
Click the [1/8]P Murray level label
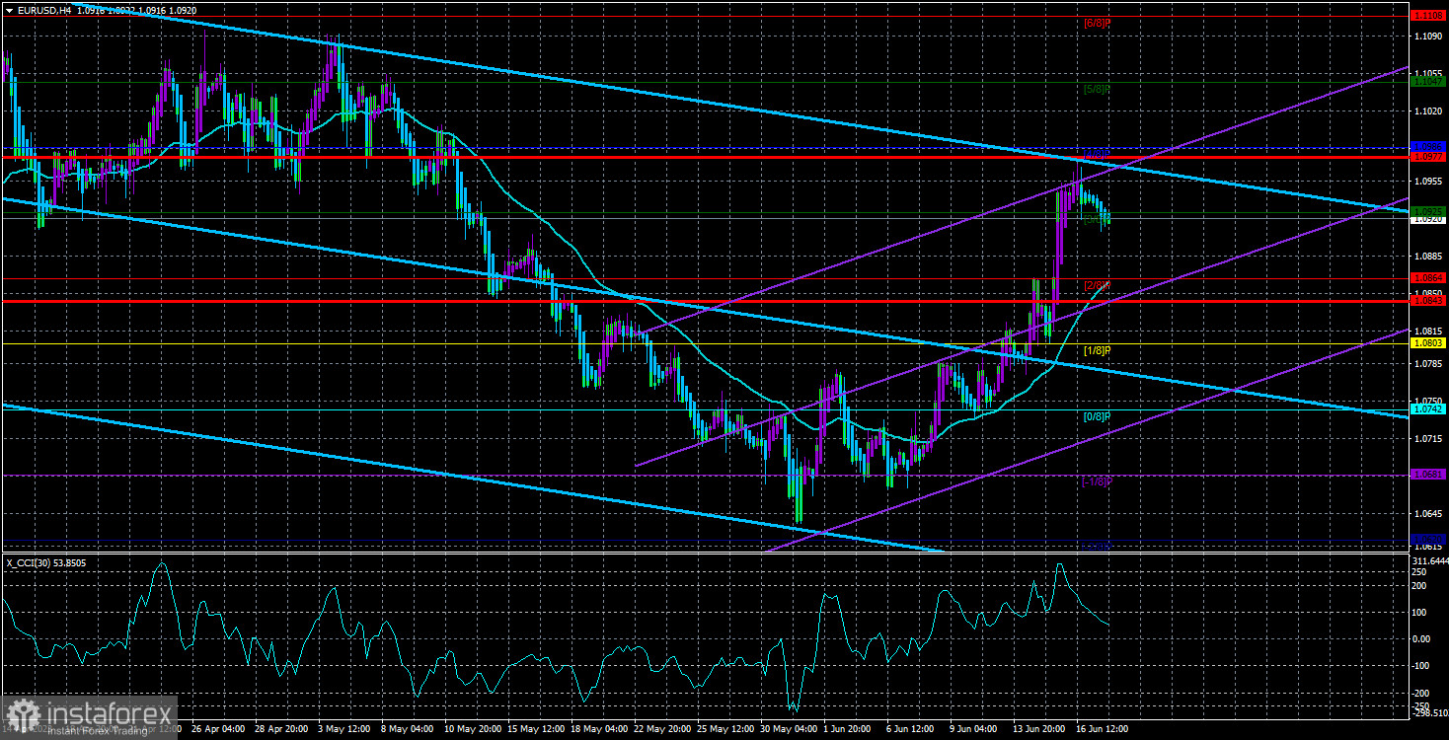click(x=1098, y=351)
